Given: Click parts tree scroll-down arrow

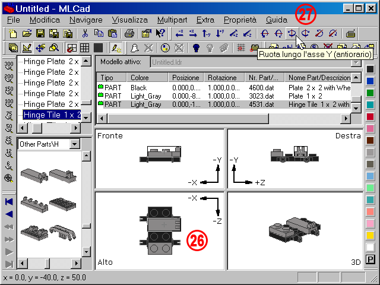Looking at the screenshot, I should 86,118.
